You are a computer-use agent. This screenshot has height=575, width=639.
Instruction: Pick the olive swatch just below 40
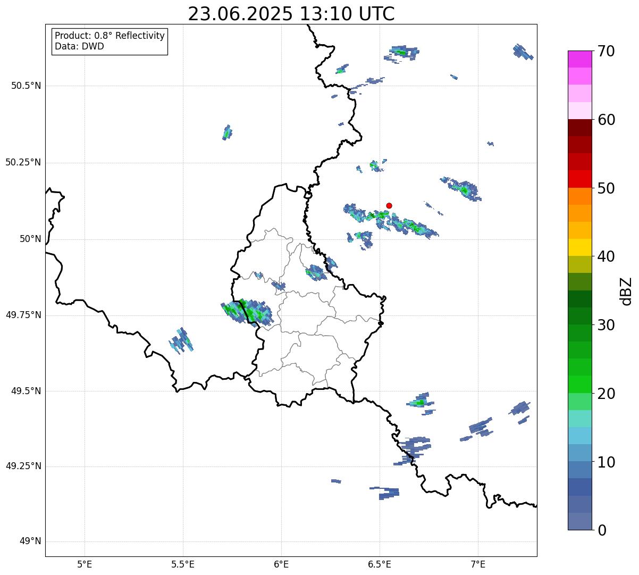coord(580,265)
